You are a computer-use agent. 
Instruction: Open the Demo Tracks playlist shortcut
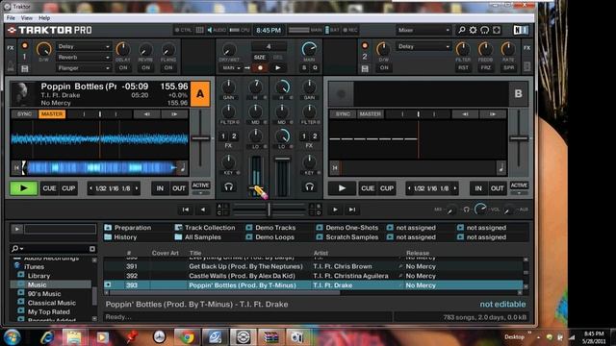click(x=270, y=228)
